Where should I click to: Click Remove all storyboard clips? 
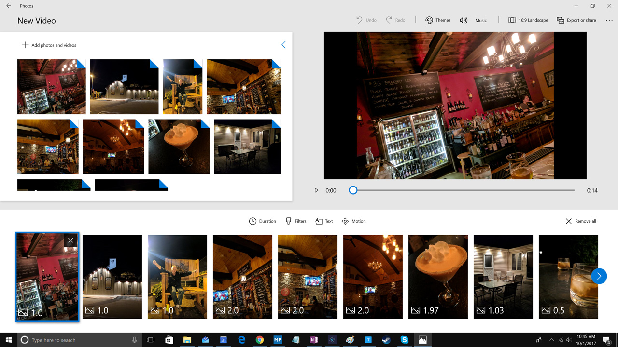pyautogui.click(x=580, y=221)
